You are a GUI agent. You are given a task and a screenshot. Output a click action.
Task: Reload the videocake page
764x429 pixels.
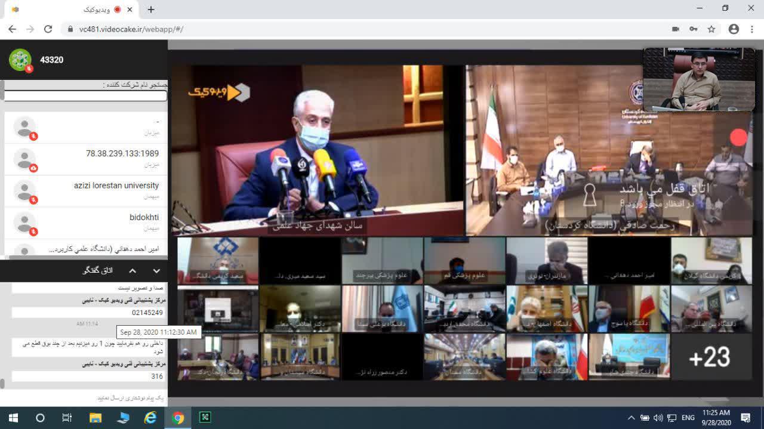(x=48, y=29)
